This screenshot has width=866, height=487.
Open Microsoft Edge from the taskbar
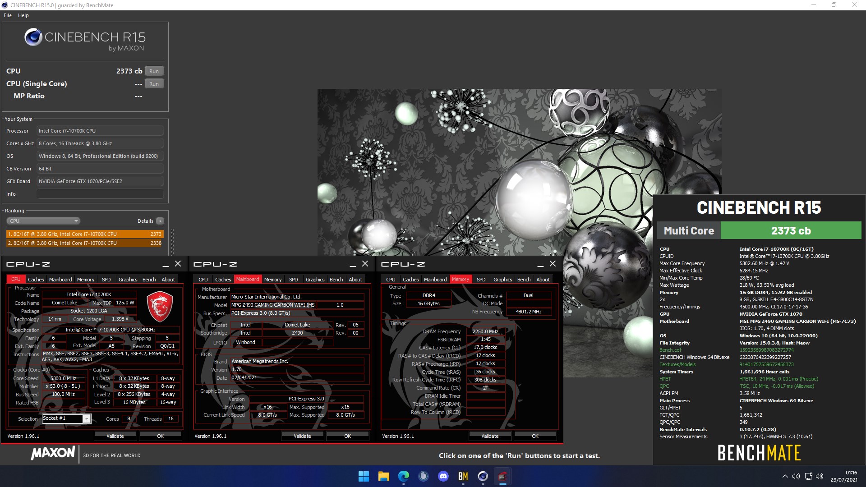pos(404,476)
